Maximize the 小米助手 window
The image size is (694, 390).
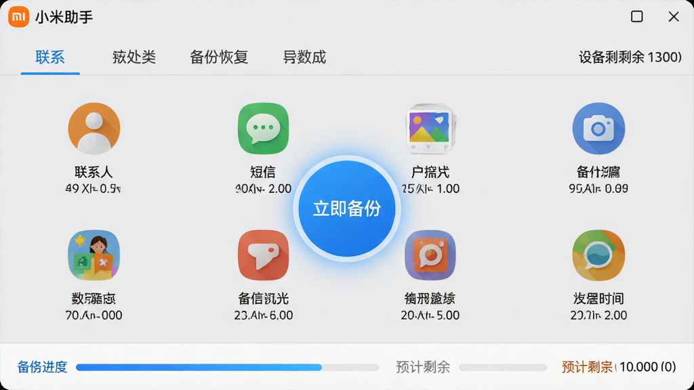click(637, 17)
